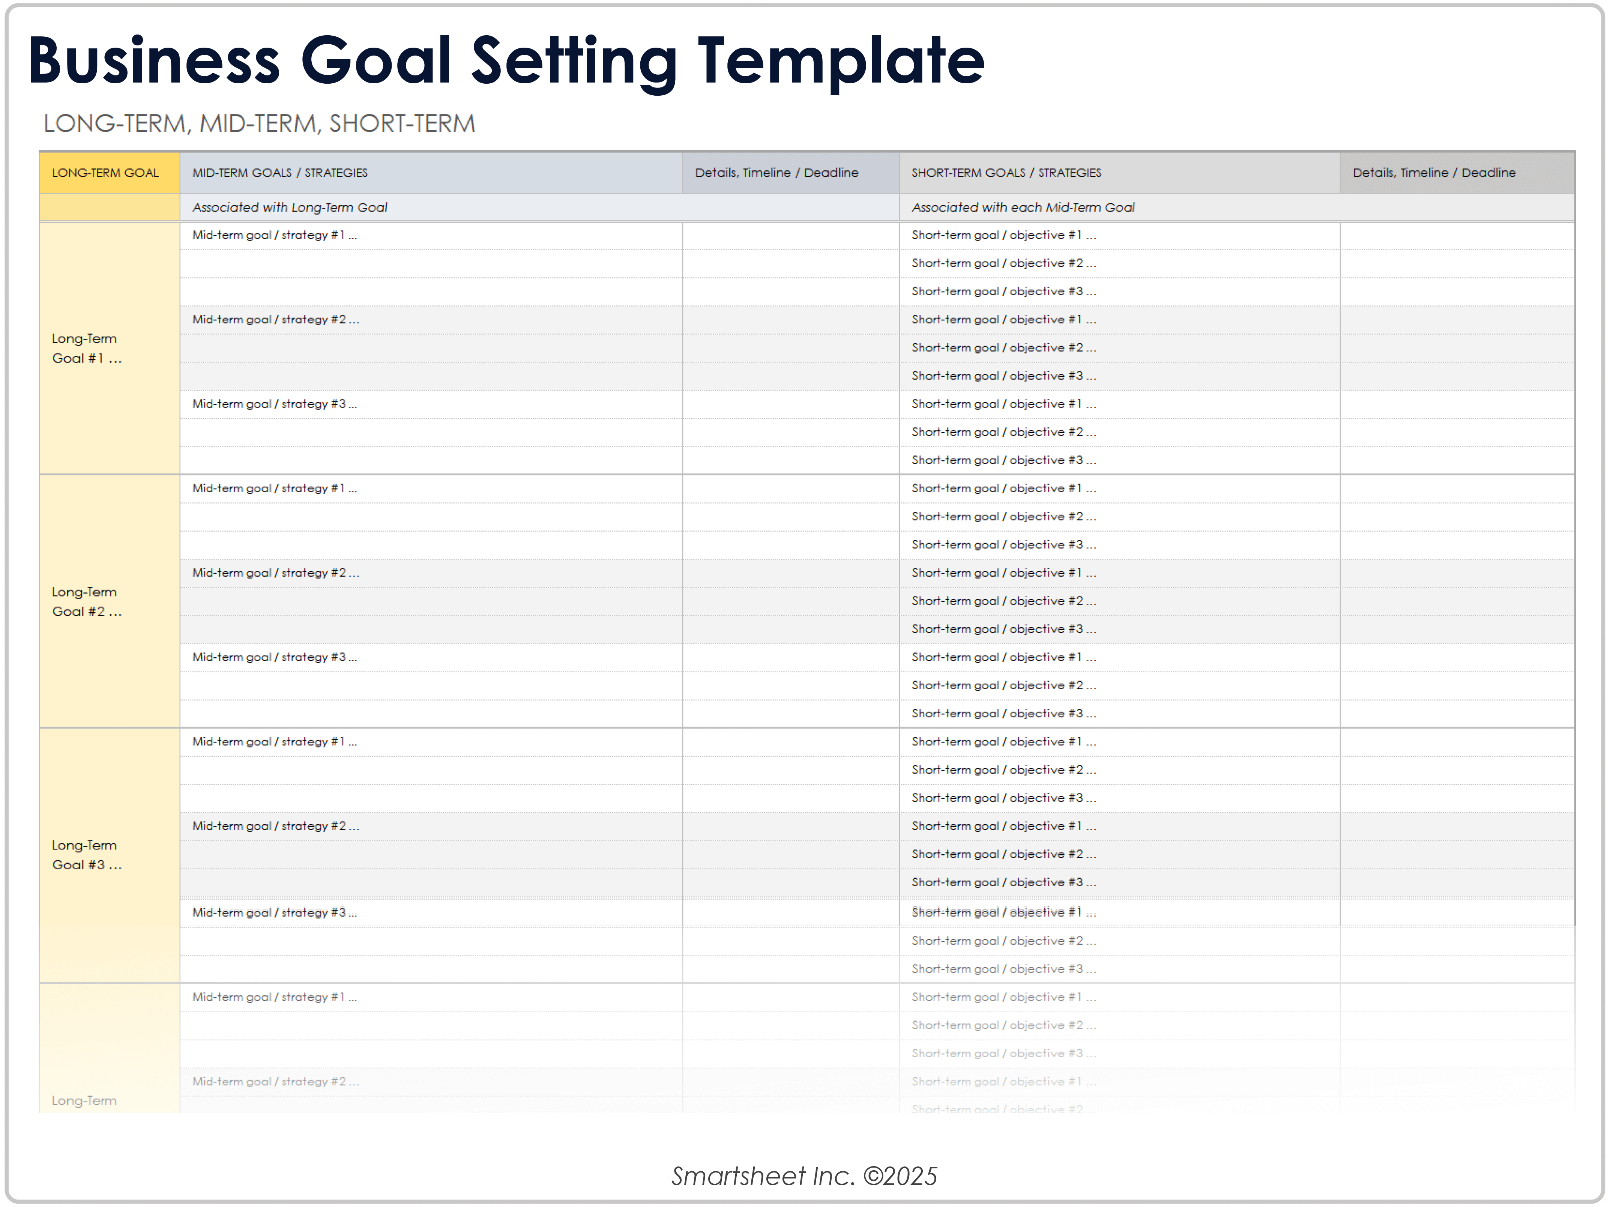Click the Smartsheet Inc. ©2025 footer text
1610x1207 pixels.
[804, 1177]
